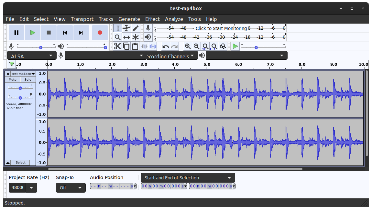Silence the audio selection
Viewport: 372px width, 210px height.
[x=153, y=46]
